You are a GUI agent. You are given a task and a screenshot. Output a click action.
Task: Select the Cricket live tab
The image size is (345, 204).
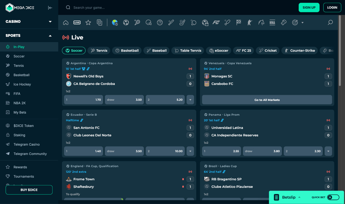point(268,51)
